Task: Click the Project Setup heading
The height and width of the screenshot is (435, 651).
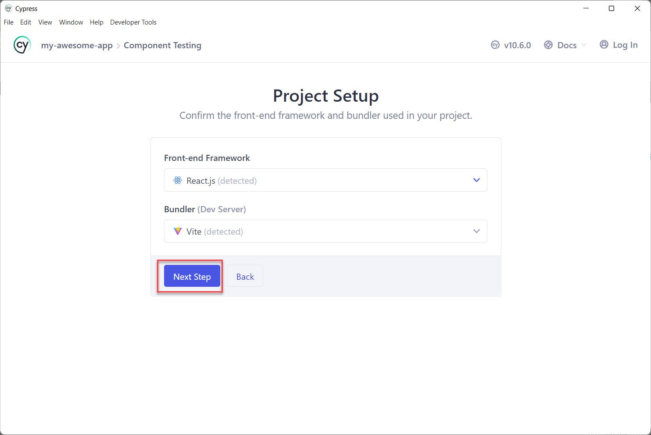Action: tap(326, 96)
